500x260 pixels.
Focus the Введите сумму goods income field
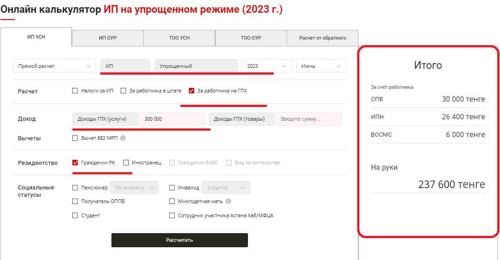tap(309, 119)
